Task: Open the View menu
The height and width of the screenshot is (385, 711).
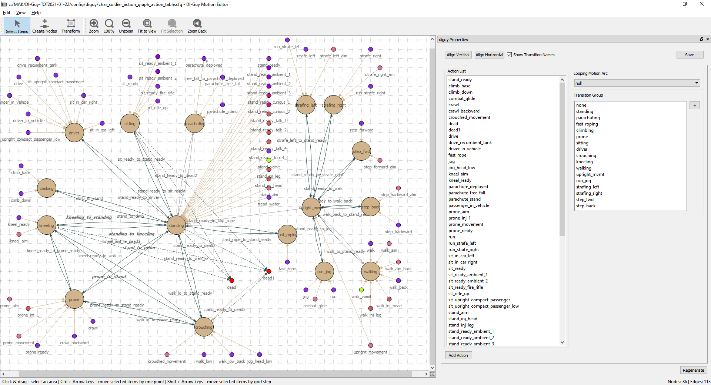Action: [x=21, y=13]
